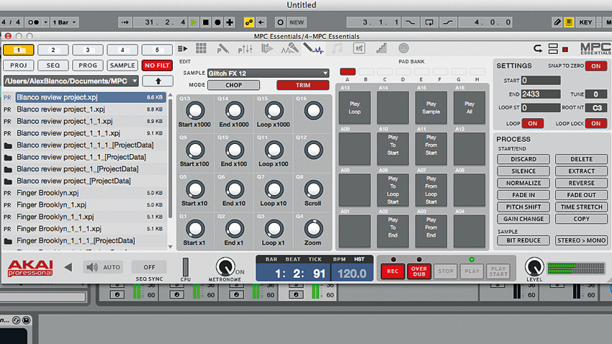Toggle the Loop ON button
Image resolution: width=612 pixels, height=344 pixels.
tap(532, 123)
